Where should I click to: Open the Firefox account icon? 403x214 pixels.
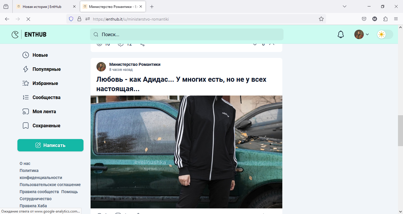pos(375,19)
